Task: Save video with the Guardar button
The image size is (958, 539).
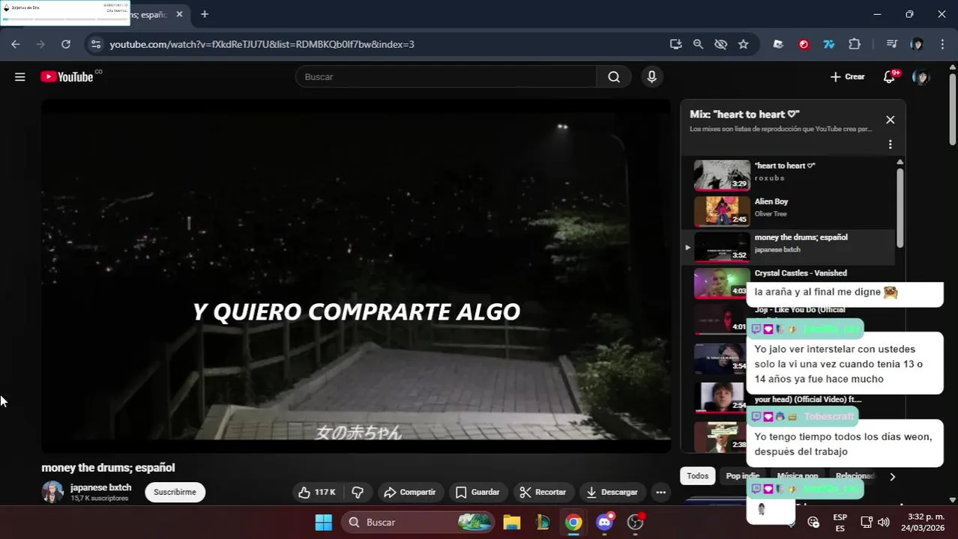Action: (478, 492)
